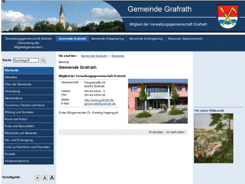Open Kontakt in the sidebar

coord(29,154)
